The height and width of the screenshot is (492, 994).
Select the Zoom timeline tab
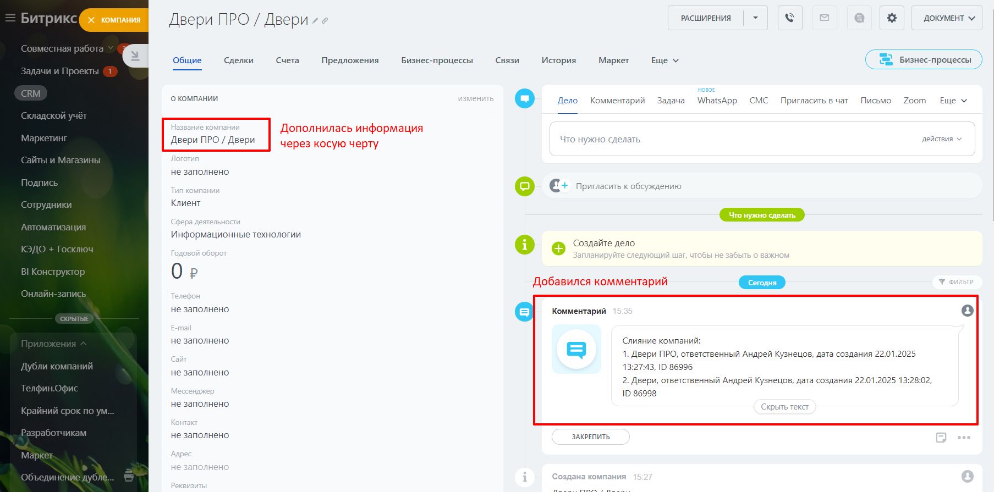point(915,101)
